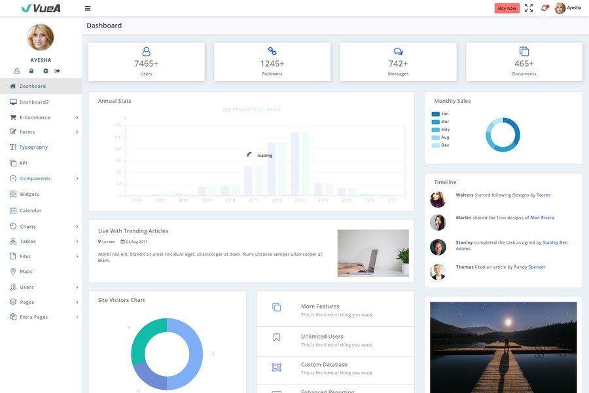This screenshot has height=393, width=589.
Task: Select Dashboard2 in the sidebar
Action: (33, 101)
